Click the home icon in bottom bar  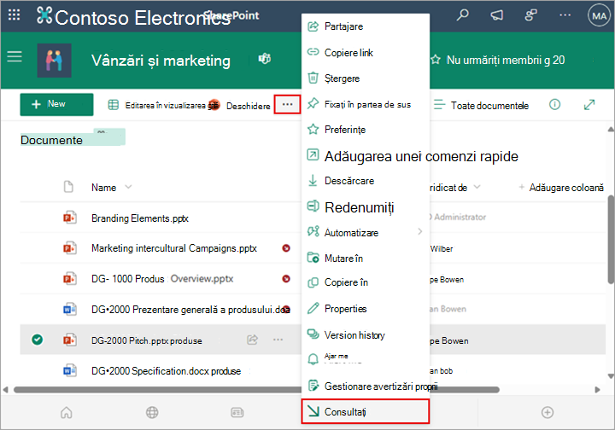(67, 412)
